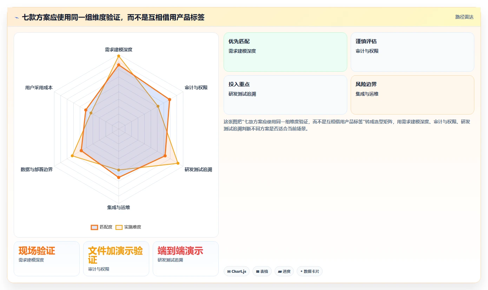Click the 需求建模深度 radar axis label

tap(119, 50)
